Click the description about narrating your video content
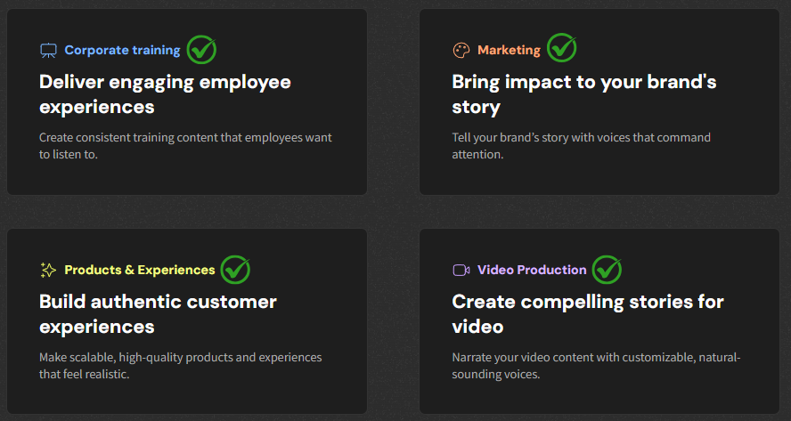Viewport: 791px width, 421px height. click(596, 366)
